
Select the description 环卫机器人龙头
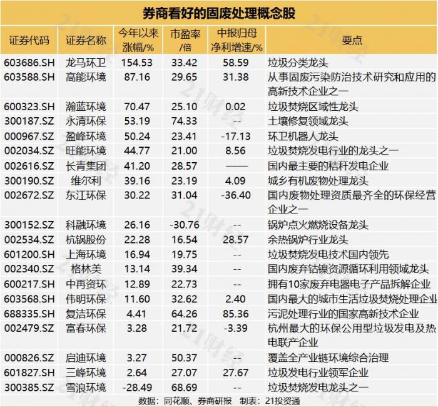click(x=303, y=136)
